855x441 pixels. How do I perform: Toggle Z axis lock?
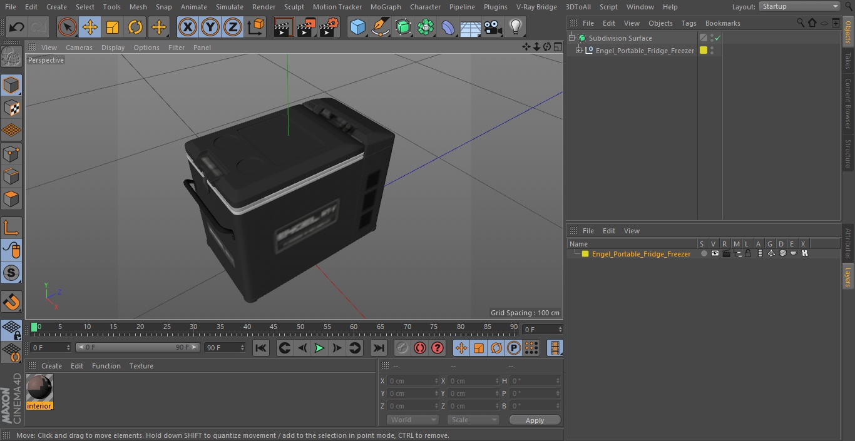(x=233, y=28)
